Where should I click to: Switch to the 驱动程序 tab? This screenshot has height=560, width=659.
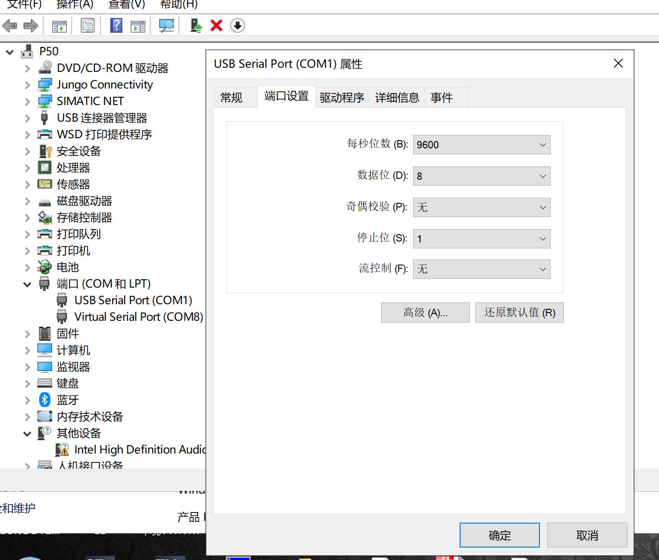coord(342,98)
